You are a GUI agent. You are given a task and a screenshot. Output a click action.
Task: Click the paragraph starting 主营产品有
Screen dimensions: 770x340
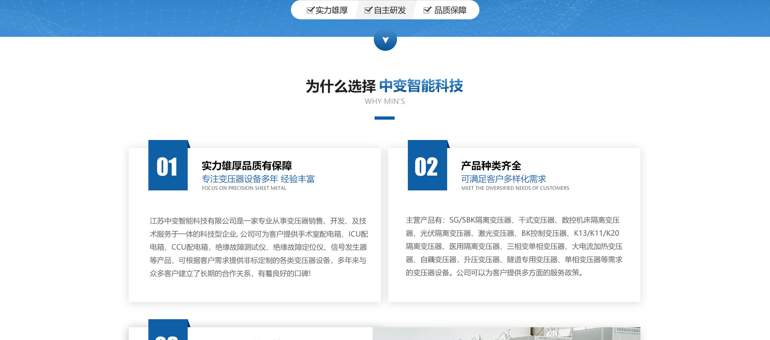(514, 246)
